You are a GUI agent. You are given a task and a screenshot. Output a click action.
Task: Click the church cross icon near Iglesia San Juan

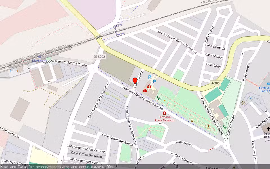(x=269, y=128)
